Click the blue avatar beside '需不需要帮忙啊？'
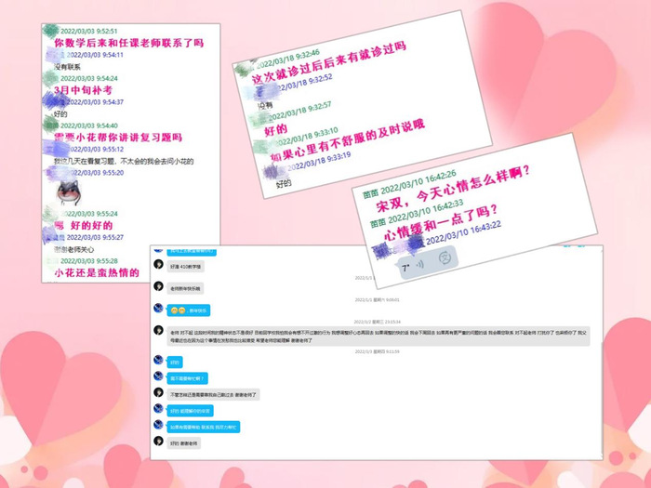Screen dimensions: 651x488 [159, 377]
